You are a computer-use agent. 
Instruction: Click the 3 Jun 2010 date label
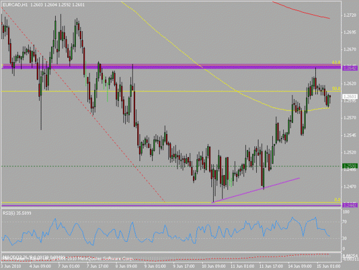point(10,267)
